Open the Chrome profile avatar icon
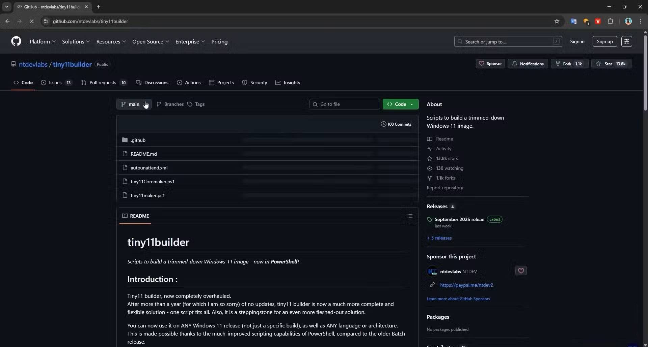 tap(628, 21)
